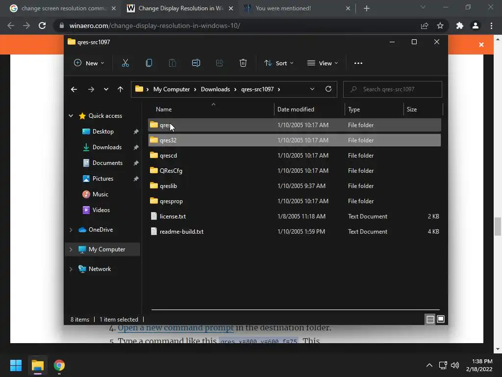Expand address bar history dropdown
The height and width of the screenshot is (377, 502).
click(x=312, y=89)
